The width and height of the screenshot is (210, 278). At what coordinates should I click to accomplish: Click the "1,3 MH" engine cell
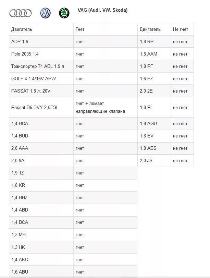point(18,235)
